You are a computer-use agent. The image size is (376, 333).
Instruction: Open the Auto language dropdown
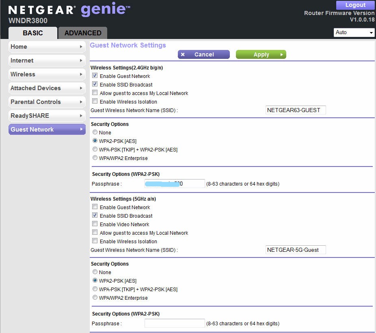354,32
